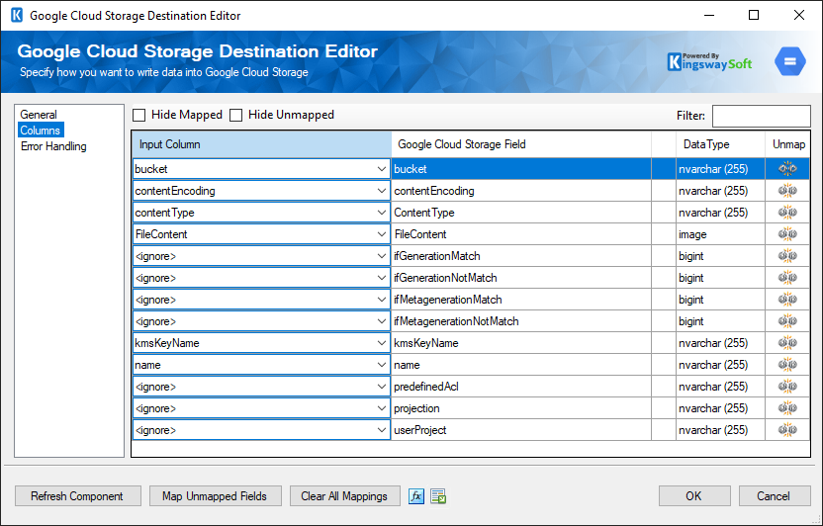Viewport: 823px width, 526px height.
Task: Select the userProject field cell
Action: [521, 430]
